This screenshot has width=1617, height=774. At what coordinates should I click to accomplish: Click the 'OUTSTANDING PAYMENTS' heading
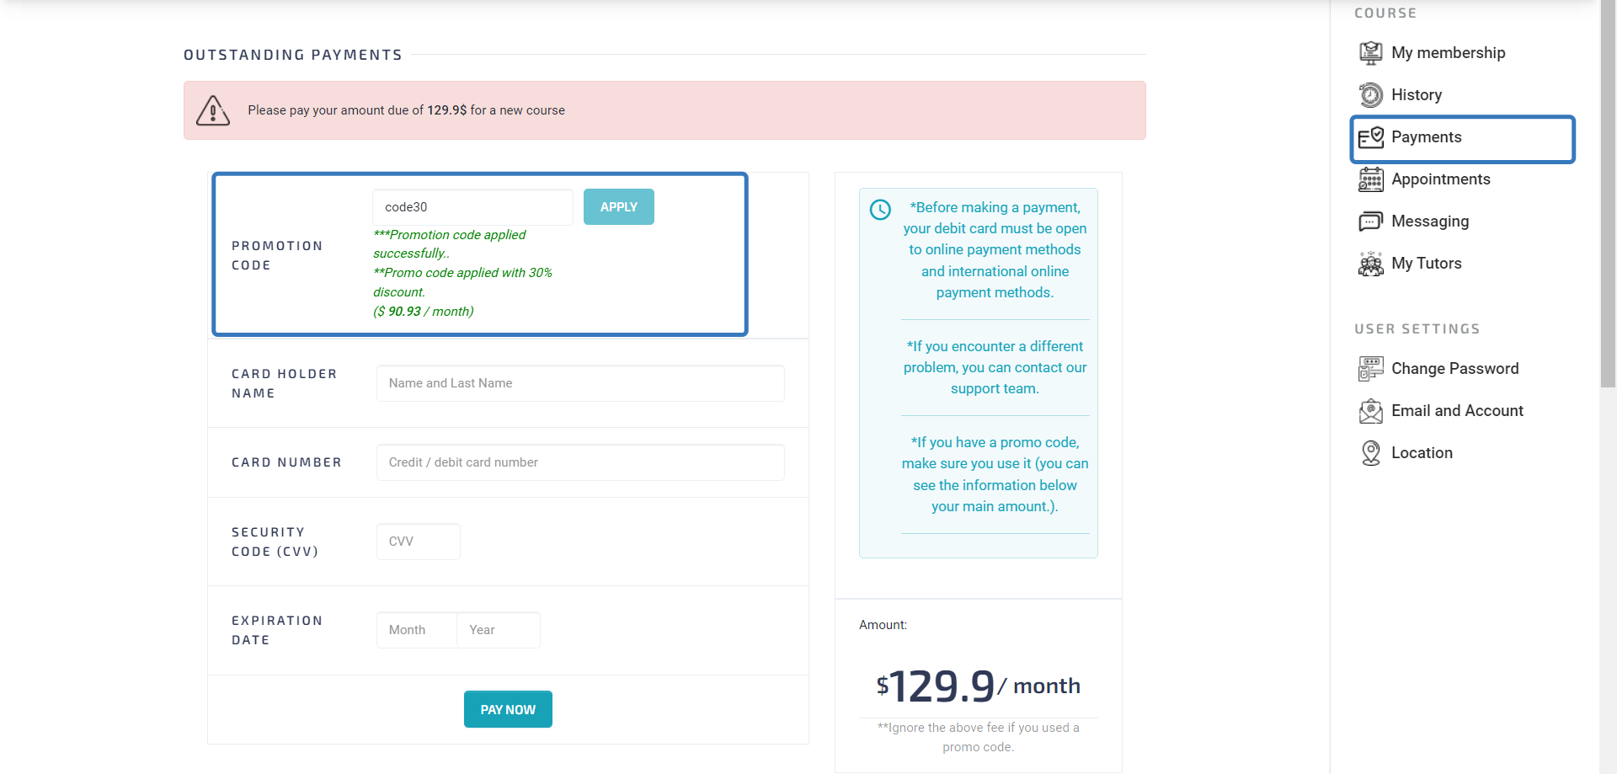pos(293,55)
